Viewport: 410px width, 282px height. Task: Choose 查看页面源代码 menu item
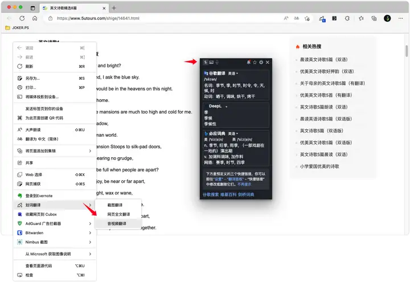click(x=55, y=266)
